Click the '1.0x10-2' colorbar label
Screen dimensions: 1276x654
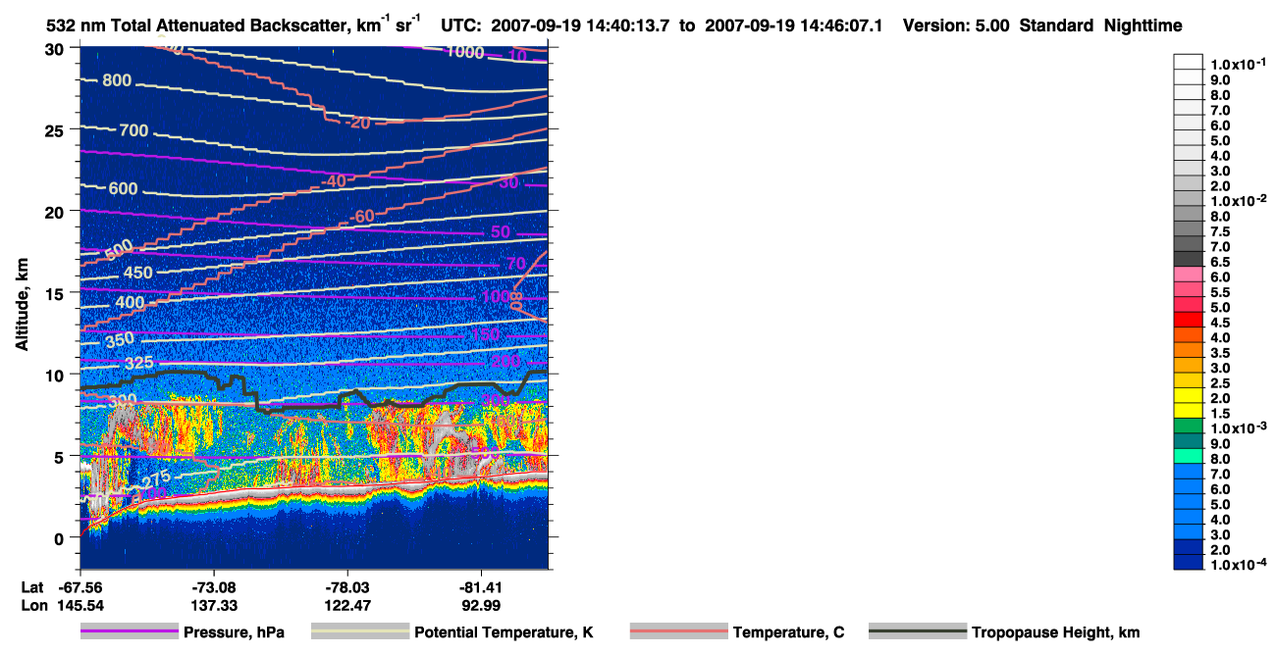[1239, 201]
